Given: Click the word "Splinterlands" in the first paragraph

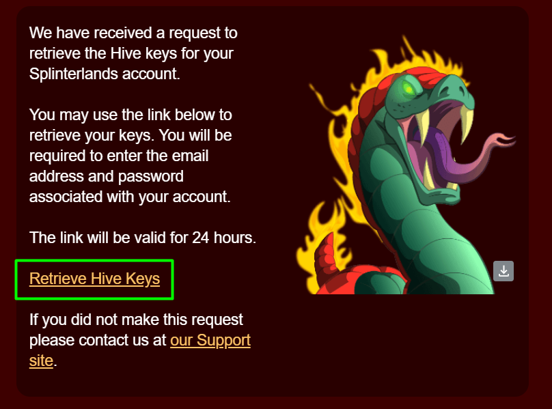Looking at the screenshot, I should [74, 74].
